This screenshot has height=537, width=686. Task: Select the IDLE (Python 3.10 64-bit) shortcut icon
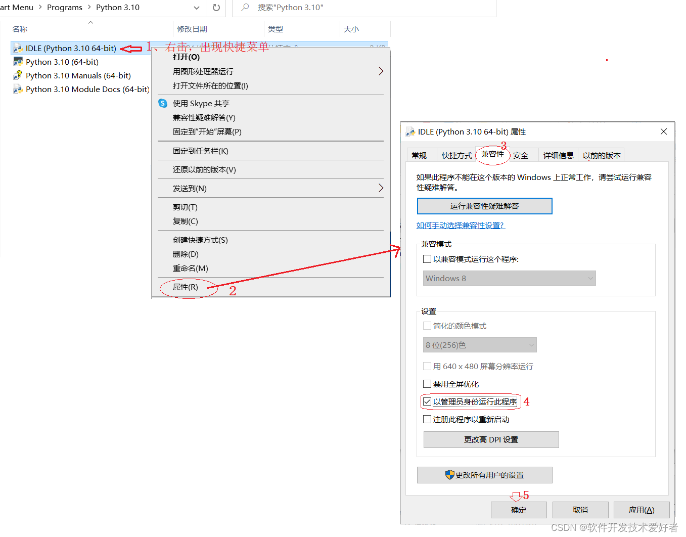click(x=18, y=49)
